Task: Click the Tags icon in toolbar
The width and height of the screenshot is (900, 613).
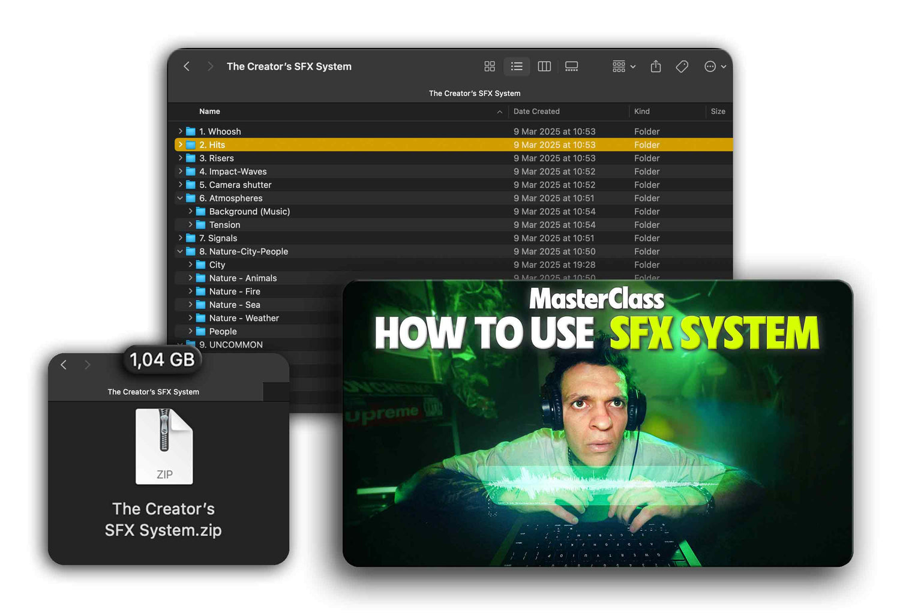Action: coord(682,67)
